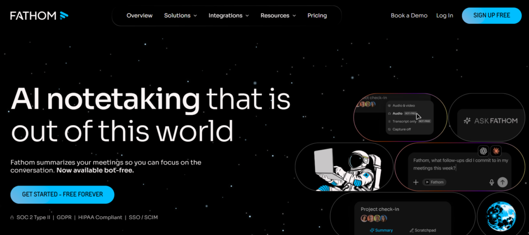Click the microphone icon in chat box

(492, 182)
